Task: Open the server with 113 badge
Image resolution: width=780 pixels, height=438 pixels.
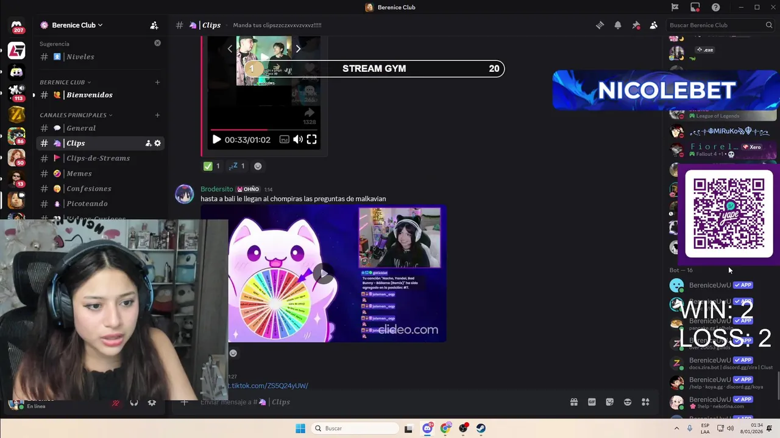Action: [x=16, y=92]
